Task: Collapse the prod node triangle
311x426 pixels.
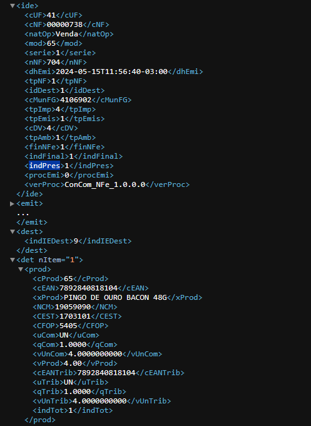Action: click(21, 270)
